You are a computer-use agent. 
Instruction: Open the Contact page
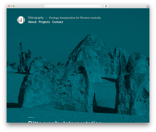57,22
